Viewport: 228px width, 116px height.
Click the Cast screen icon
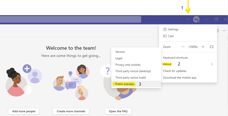165,36
